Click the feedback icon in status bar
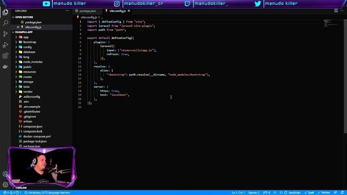The image size is (347, 195). pos(336,193)
